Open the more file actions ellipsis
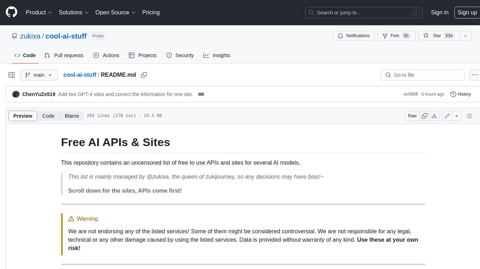 tap(474, 75)
